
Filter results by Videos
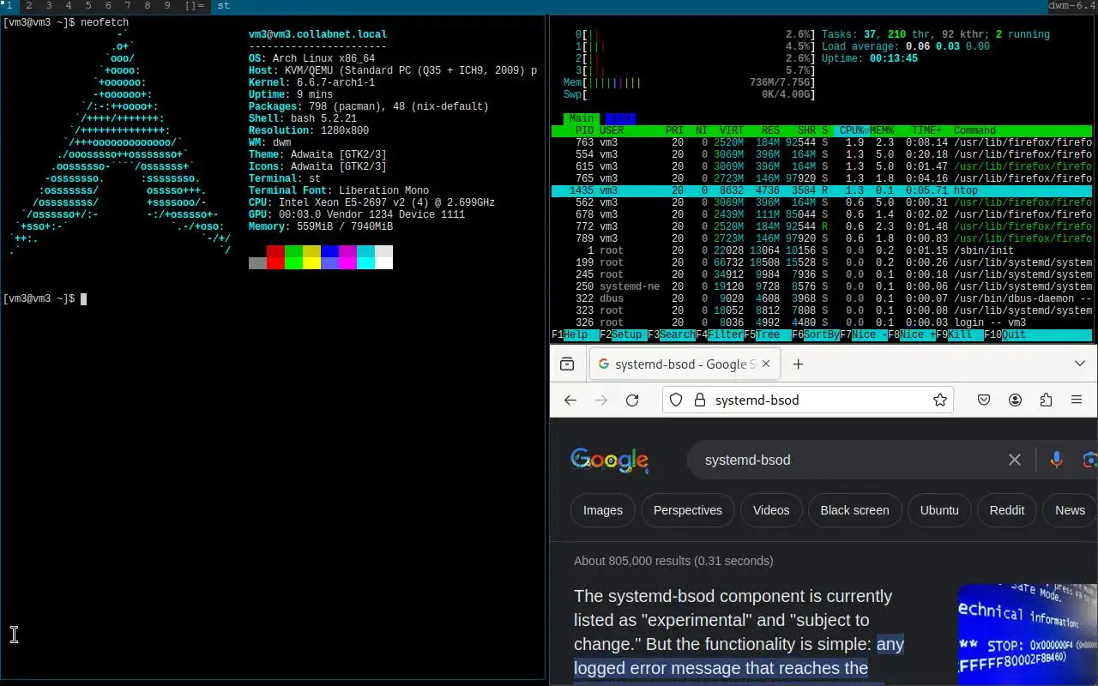771,510
